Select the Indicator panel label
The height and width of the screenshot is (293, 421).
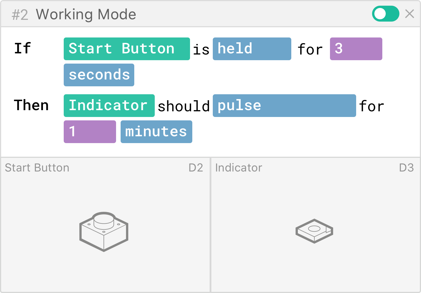(x=239, y=168)
